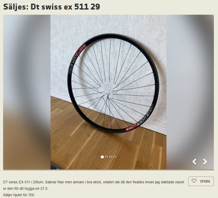Click the listing title Dt swiss ex 511 29
Screen dimensions: 218x198
pos(52,7)
